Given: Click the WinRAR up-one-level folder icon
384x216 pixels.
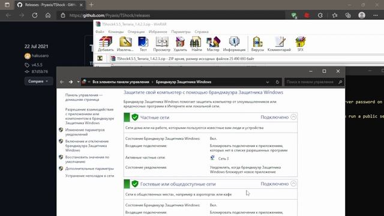Looking at the screenshot, I should [x=100, y=58].
